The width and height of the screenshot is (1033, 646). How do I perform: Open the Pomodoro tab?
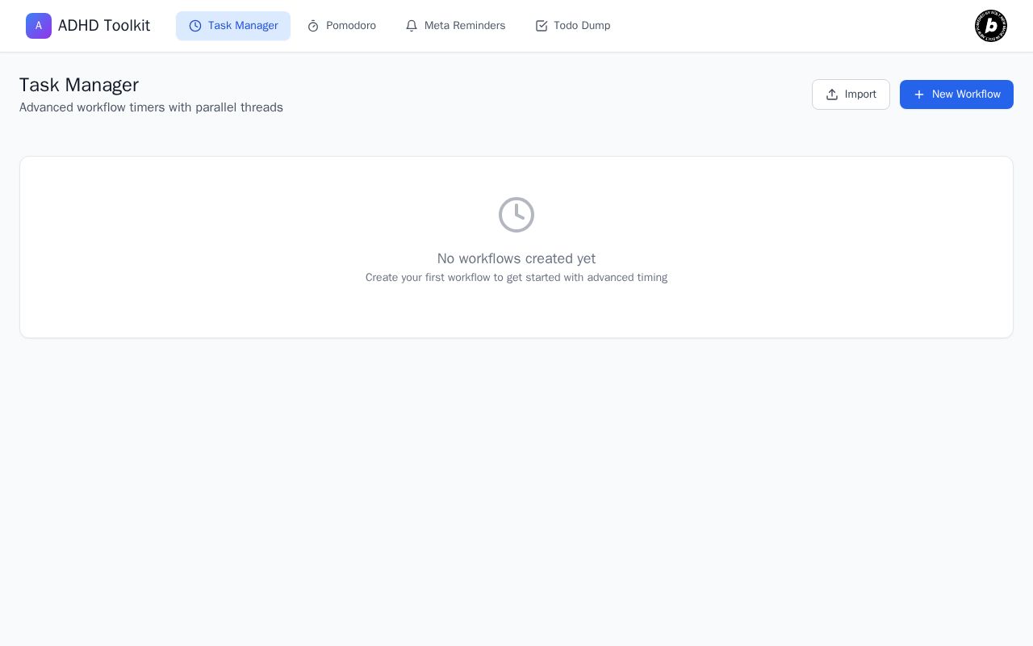click(341, 26)
